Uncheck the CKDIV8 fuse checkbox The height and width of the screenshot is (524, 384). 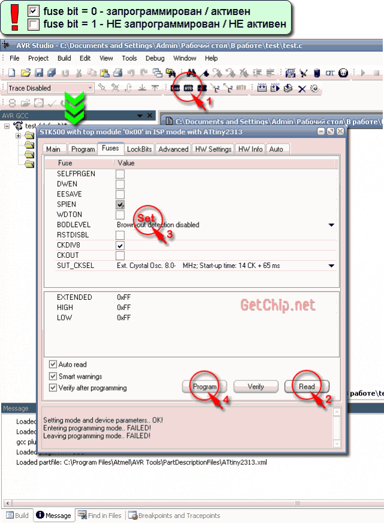point(120,246)
